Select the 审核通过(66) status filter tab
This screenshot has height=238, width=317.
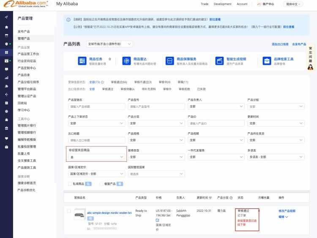[119, 82]
